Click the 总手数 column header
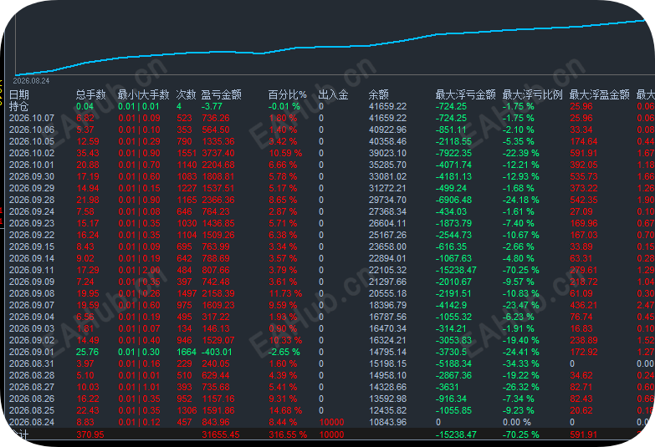 point(90,94)
